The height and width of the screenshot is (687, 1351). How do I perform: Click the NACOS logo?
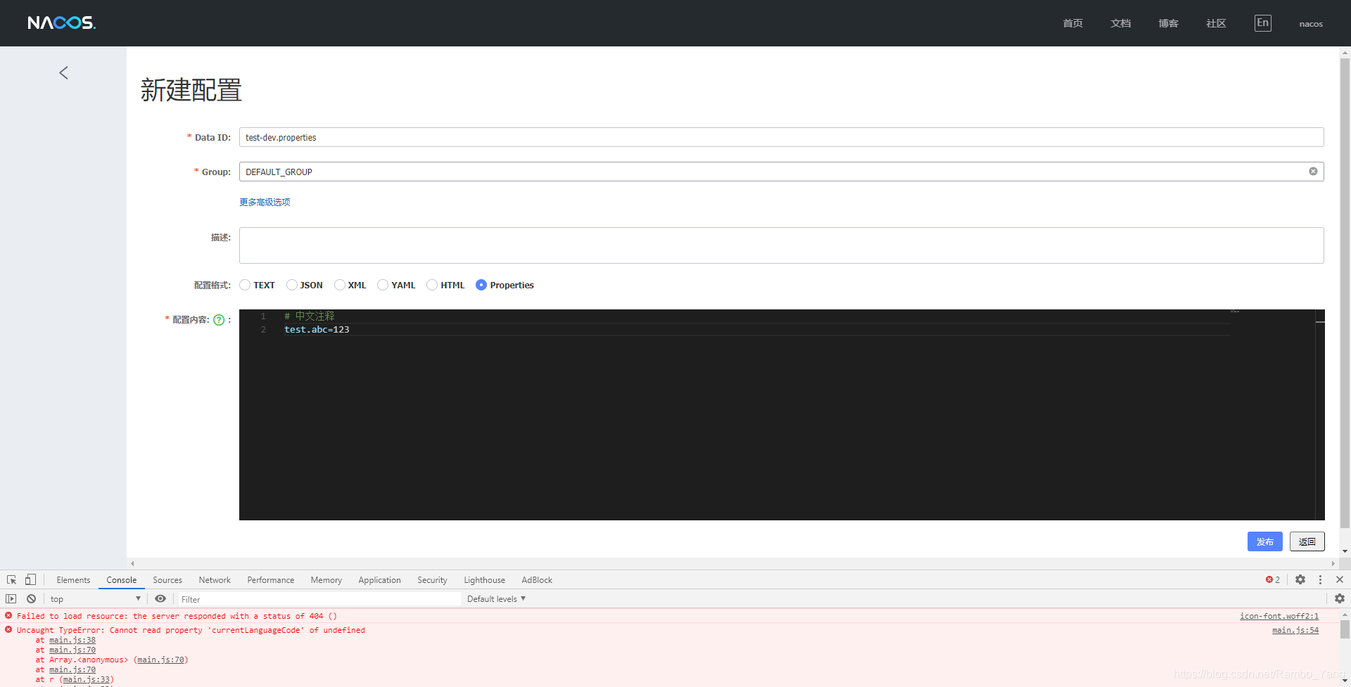pyautogui.click(x=61, y=23)
